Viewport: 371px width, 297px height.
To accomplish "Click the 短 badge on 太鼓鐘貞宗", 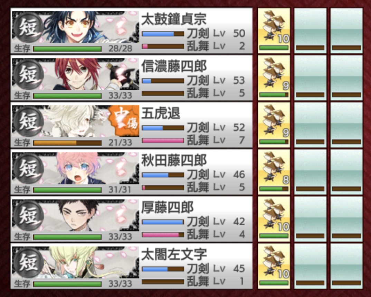I will [x=28, y=27].
